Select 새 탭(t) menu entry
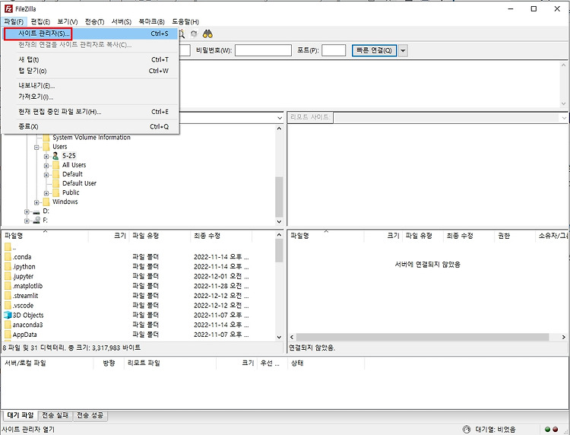Viewport: 570px width, 435px height. [90, 59]
